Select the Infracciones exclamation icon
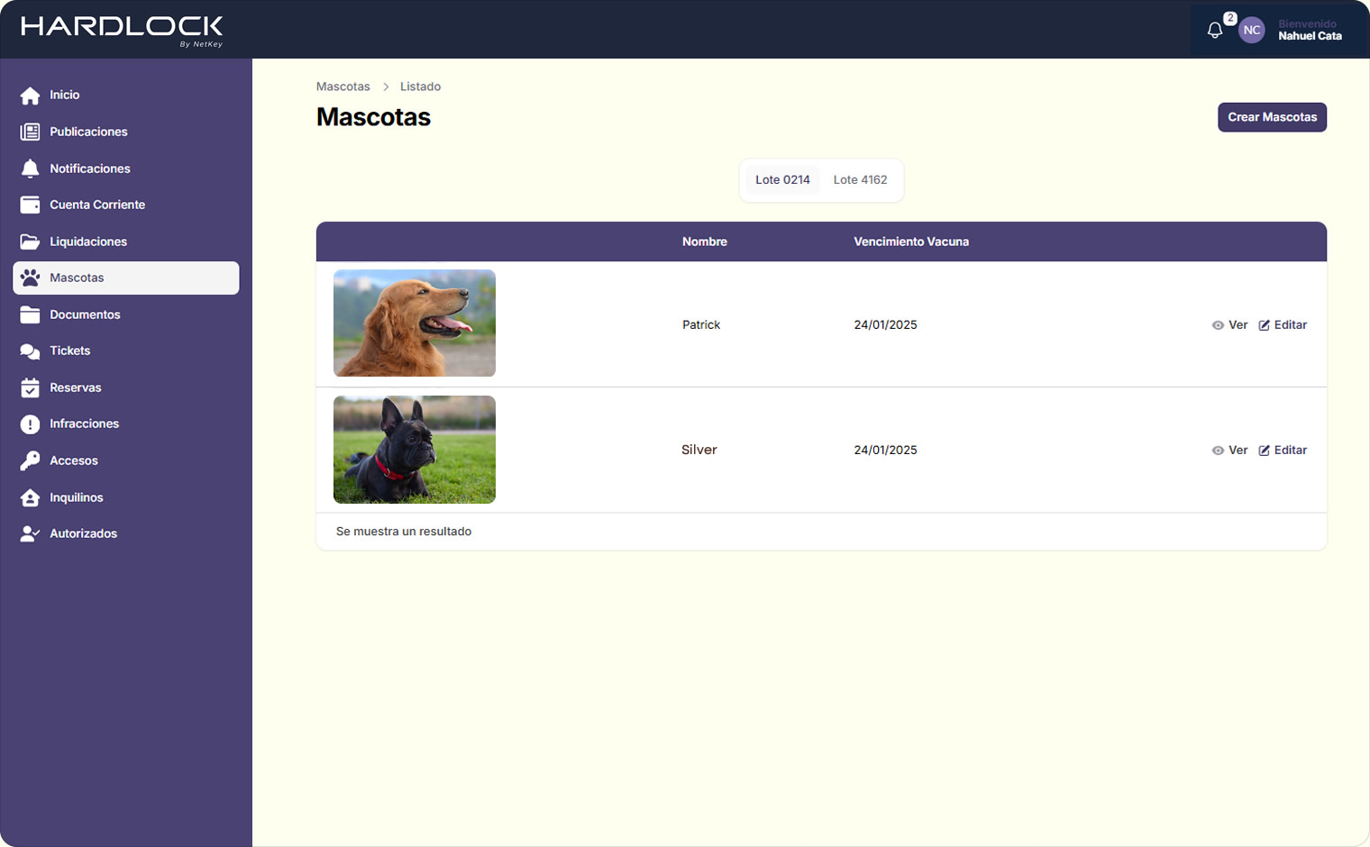Viewport: 1370px width, 847px height. [x=30, y=424]
